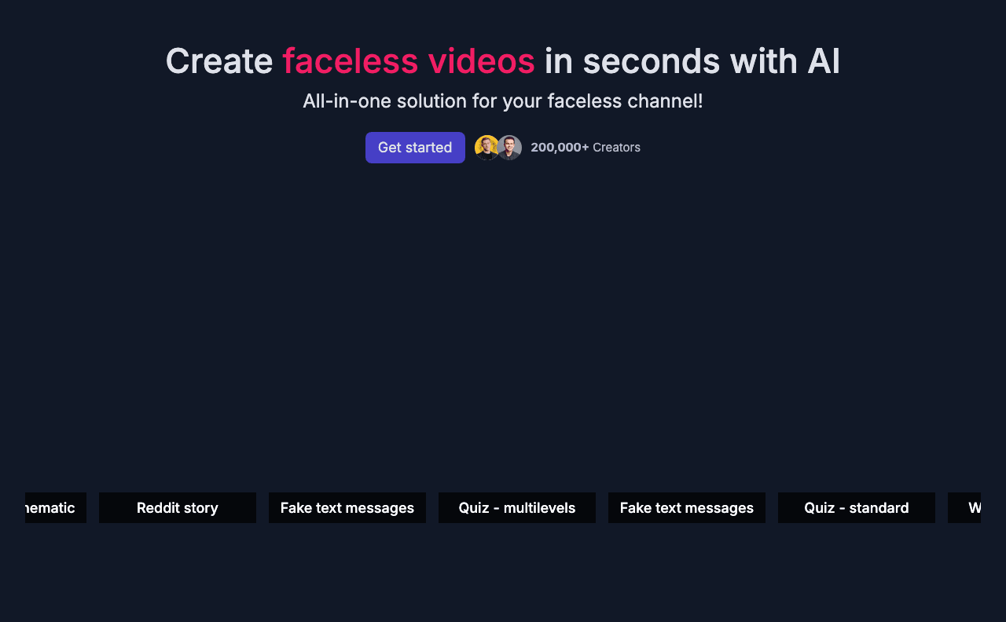Click the pink "faceless videos" heading text
Viewport: 1006px width, 622px height.
click(409, 61)
